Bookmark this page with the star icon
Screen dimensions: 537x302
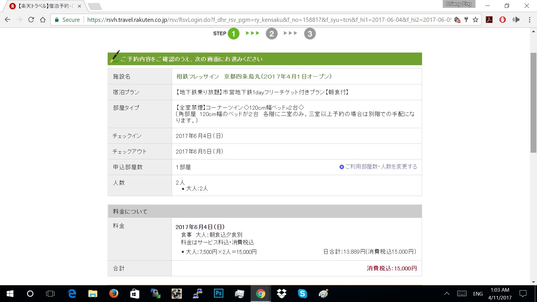coord(475,20)
